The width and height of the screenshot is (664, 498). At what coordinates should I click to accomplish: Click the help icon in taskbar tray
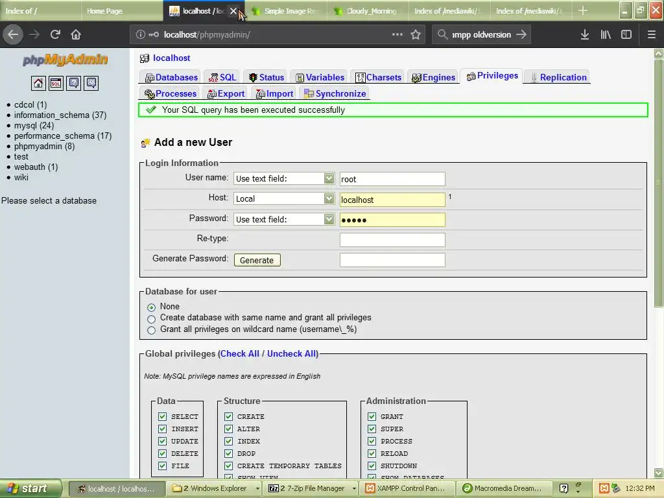[x=563, y=488]
